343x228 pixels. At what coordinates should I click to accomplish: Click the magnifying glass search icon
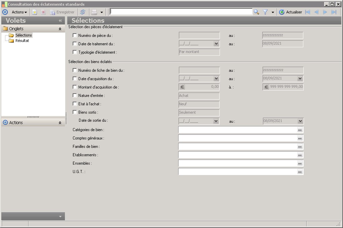click(256, 12)
